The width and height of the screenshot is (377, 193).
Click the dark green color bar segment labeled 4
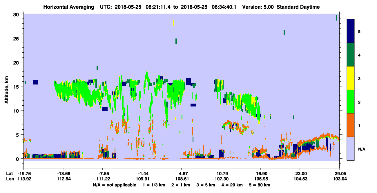(x=351, y=55)
